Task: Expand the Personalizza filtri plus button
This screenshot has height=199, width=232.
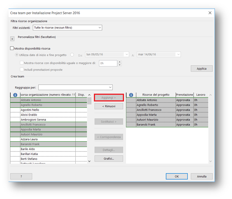Action: pyautogui.click(x=12, y=39)
